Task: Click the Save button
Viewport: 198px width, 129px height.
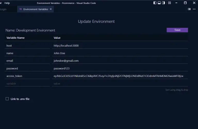Action: (177, 30)
